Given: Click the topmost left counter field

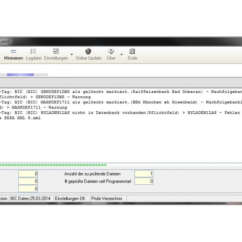Looking at the screenshot, I should [28, 174].
